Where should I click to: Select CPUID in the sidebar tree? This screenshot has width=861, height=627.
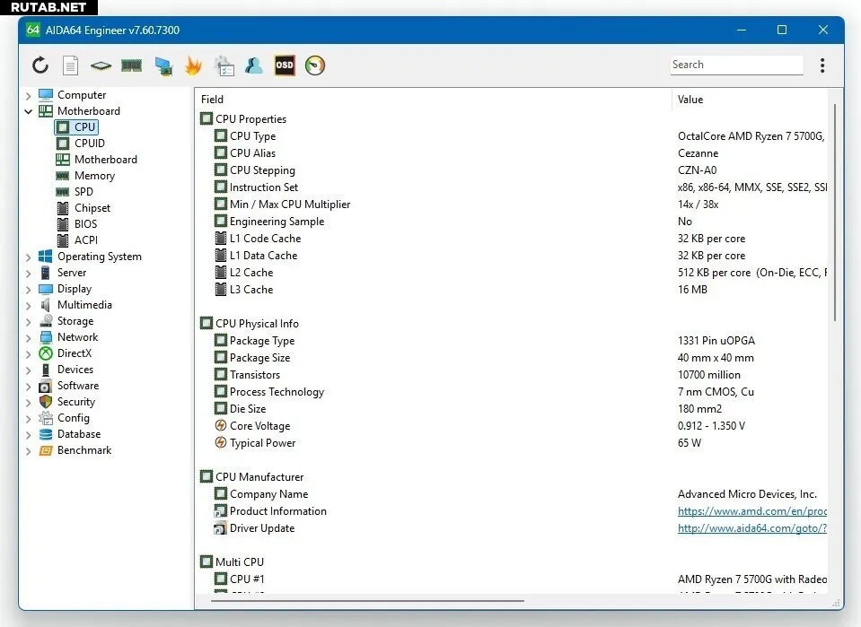tap(89, 144)
